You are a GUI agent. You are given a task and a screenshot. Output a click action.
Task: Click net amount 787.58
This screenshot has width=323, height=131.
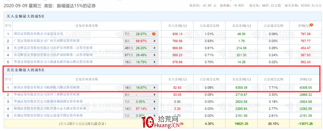(306, 34)
